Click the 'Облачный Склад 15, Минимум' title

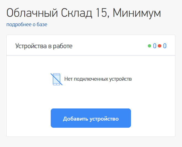[84, 13]
